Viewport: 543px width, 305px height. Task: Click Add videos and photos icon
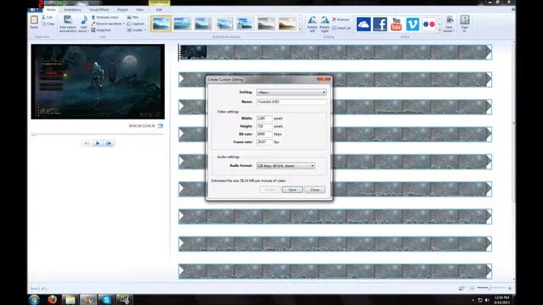[68, 20]
